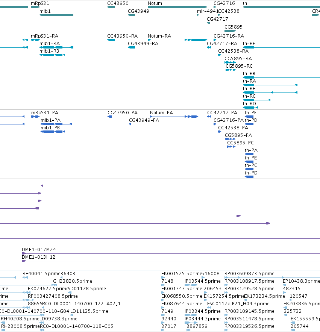Select the RP003427408.5prime EST label
The height and width of the screenshot is (332, 320).
click(53, 296)
